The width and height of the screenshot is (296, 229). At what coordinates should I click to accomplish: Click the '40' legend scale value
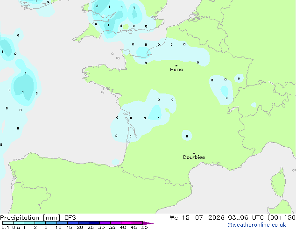[123, 227]
